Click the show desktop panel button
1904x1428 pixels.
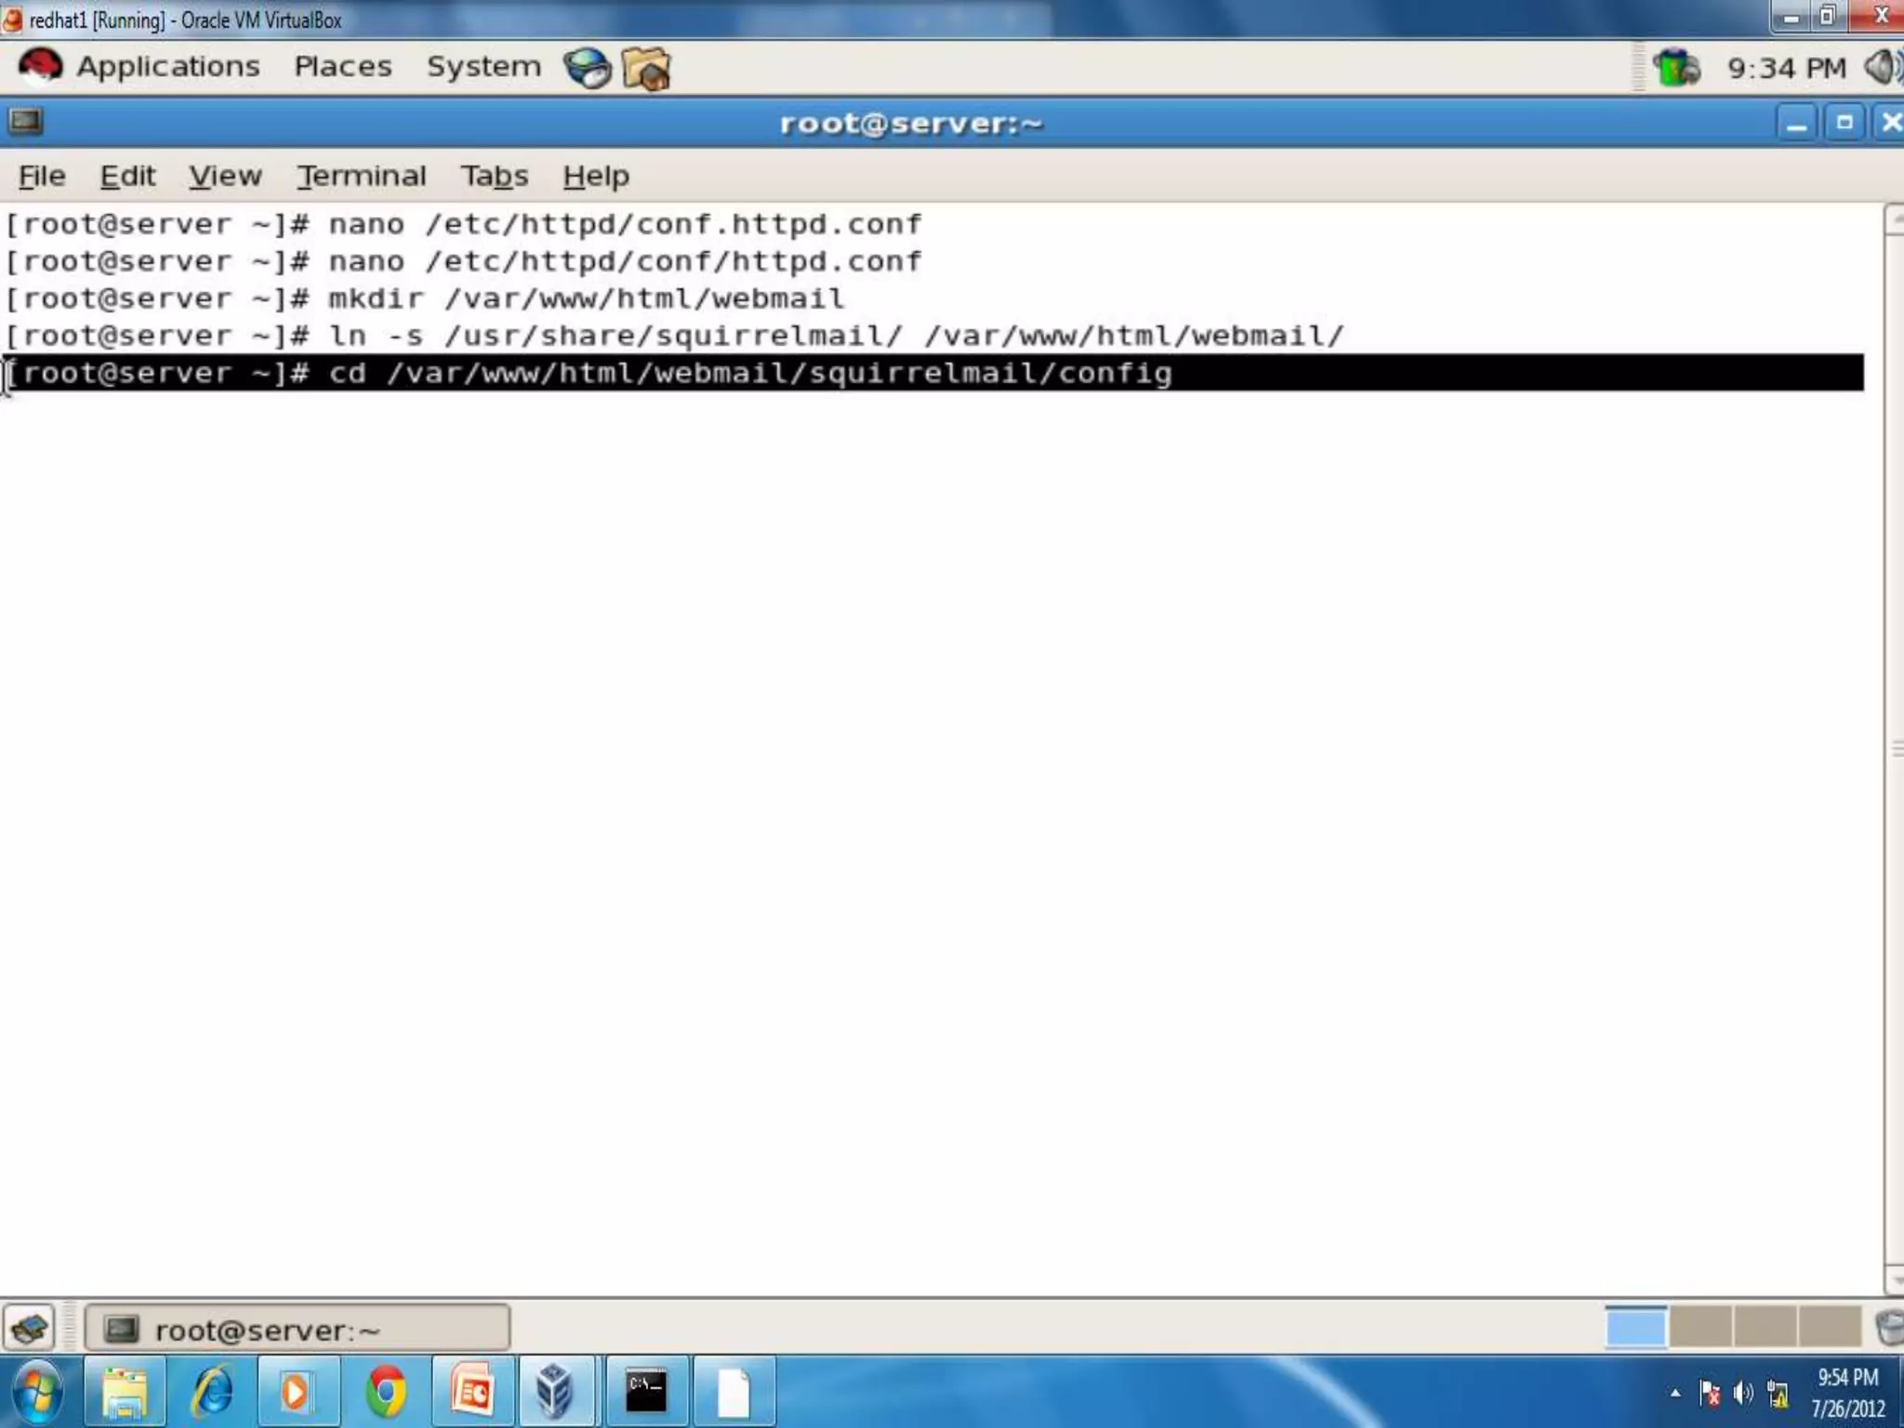coord(30,1328)
